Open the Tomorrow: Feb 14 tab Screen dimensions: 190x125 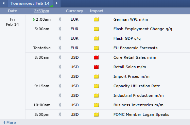click(x=30, y=3)
